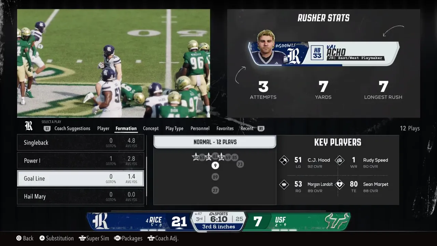Click the Rice logo on the scoreboard
This screenshot has width=437, height=246.
101,221
